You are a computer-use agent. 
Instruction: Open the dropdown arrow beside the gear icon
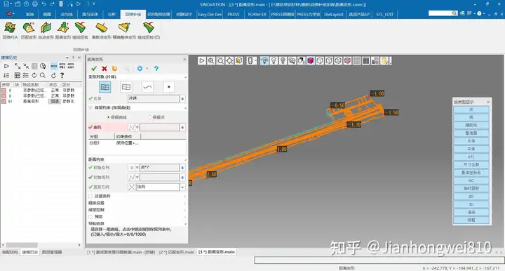tap(147, 69)
